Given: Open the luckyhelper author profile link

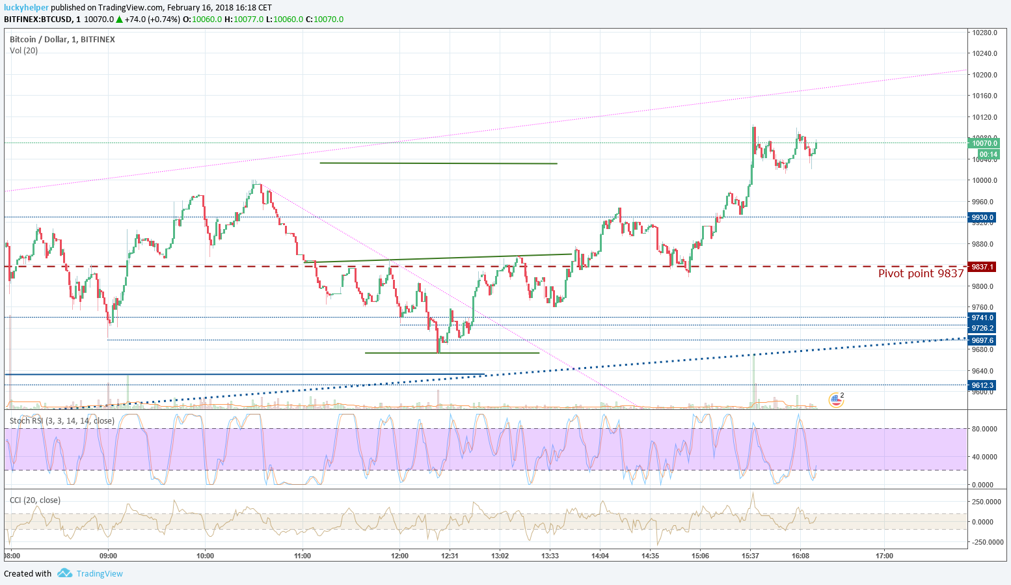Looking at the screenshot, I should coord(26,8).
